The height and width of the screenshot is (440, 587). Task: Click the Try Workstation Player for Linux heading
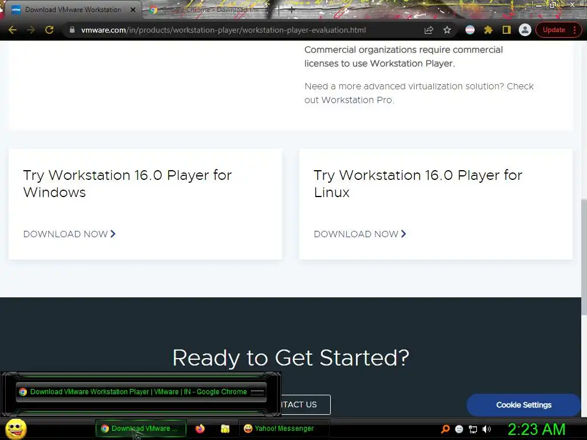point(418,183)
